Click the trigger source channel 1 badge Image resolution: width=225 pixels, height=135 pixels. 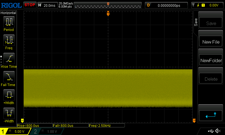203,5
